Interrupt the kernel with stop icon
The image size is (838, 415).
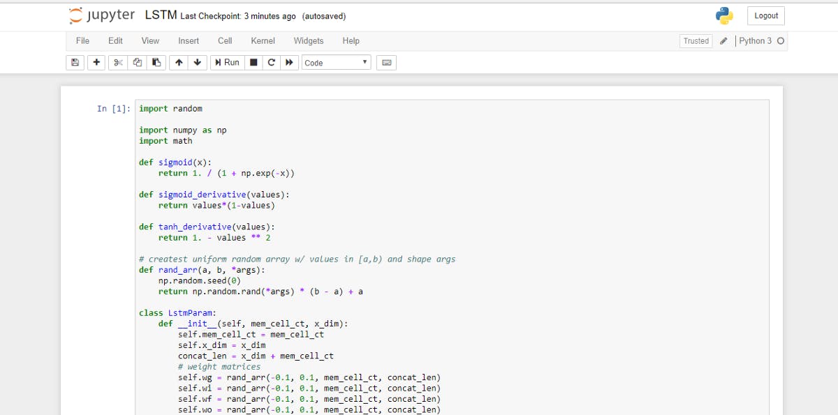253,63
